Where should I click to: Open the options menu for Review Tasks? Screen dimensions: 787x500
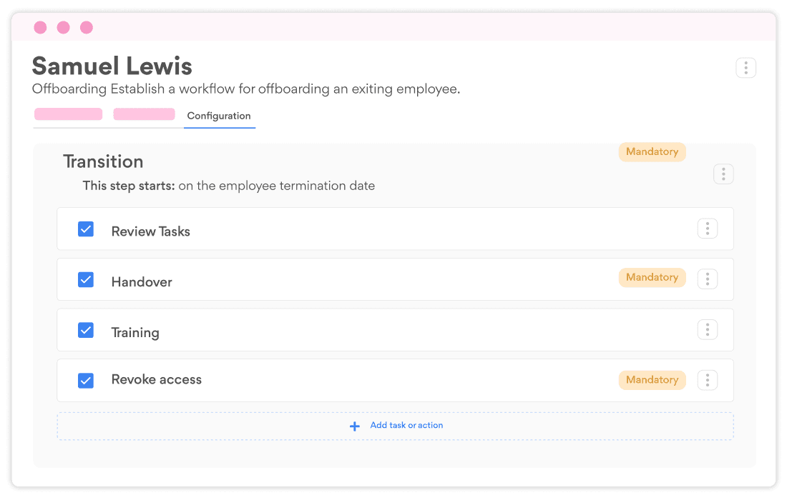pyautogui.click(x=708, y=228)
